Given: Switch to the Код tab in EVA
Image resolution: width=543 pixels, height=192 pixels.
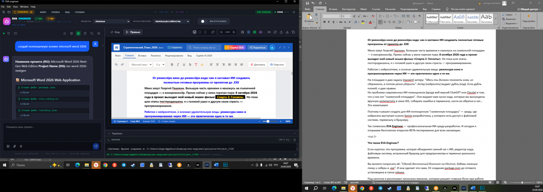Looking at the screenshot, I should click(x=115, y=32).
